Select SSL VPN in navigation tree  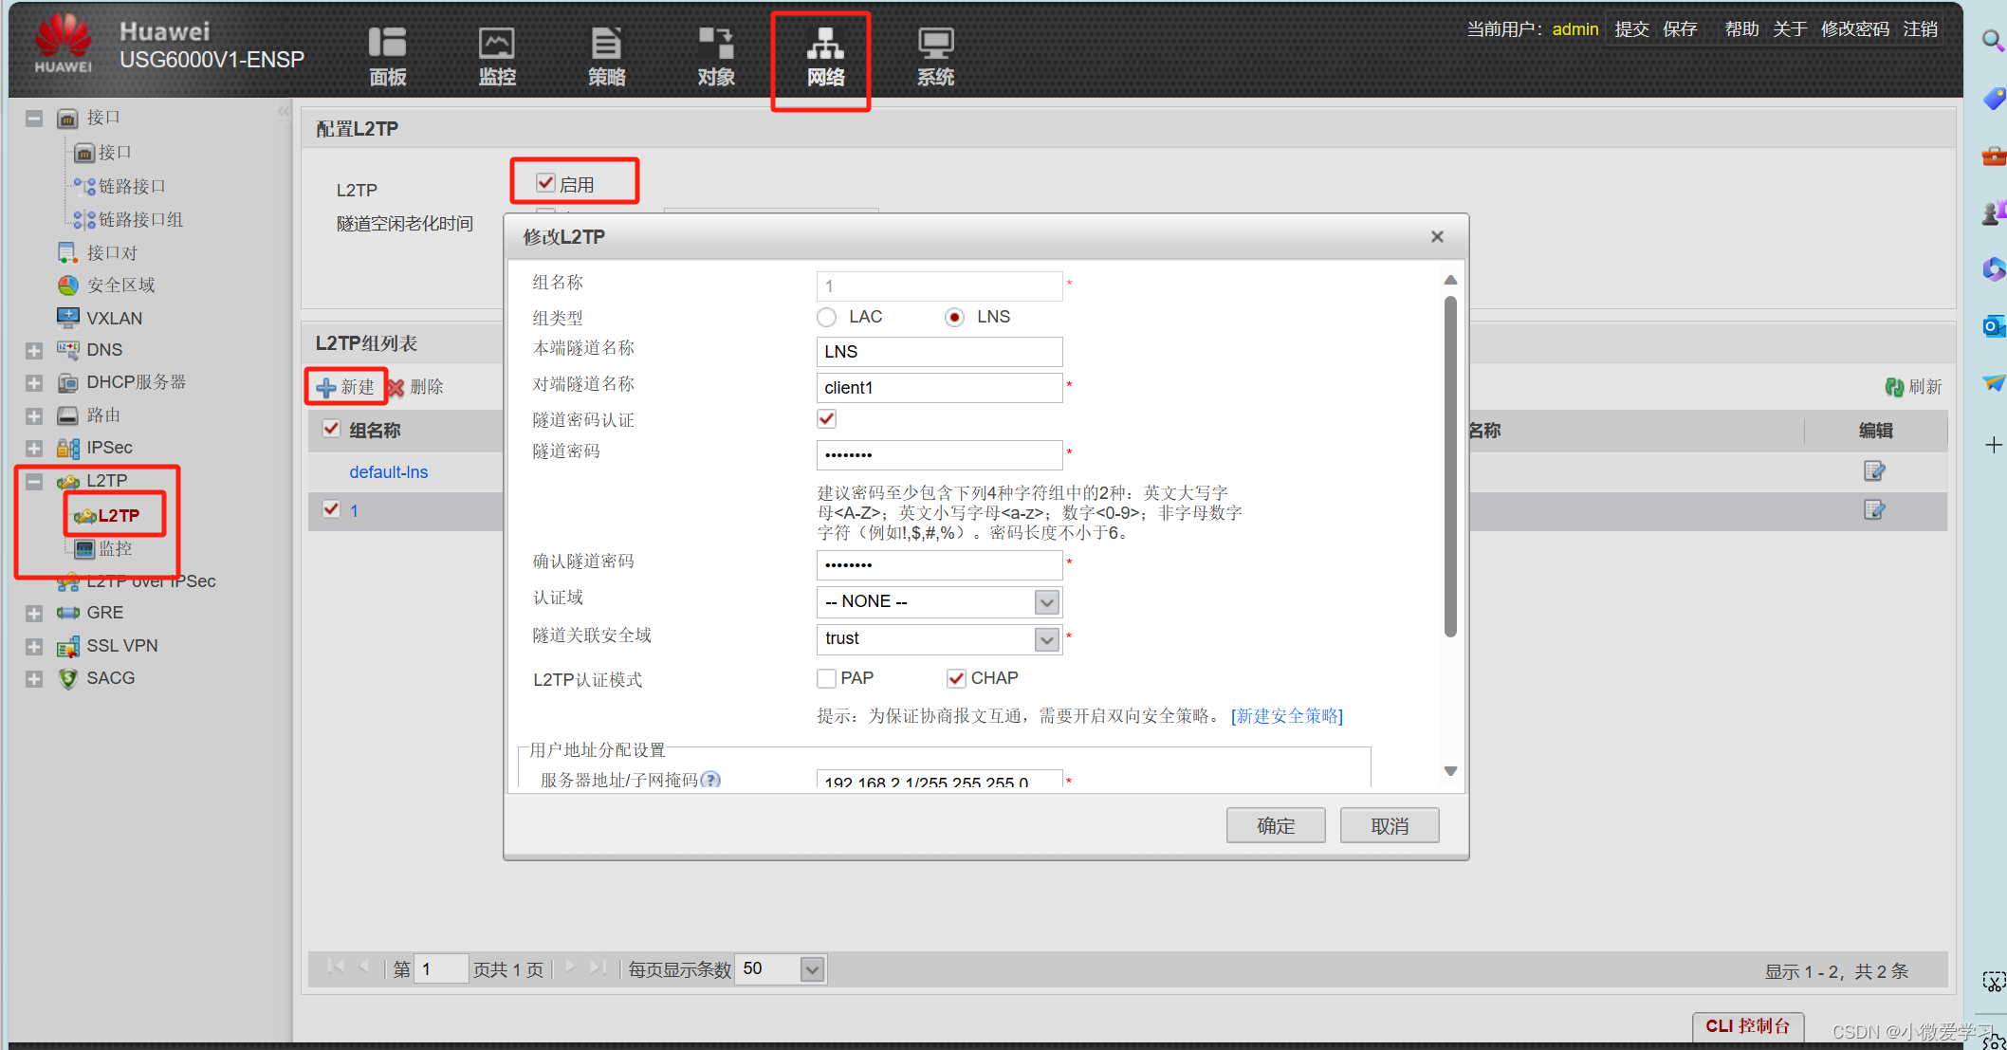[121, 646]
